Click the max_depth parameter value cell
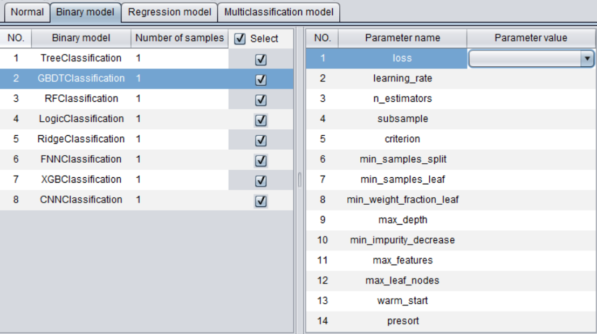 (x=531, y=220)
